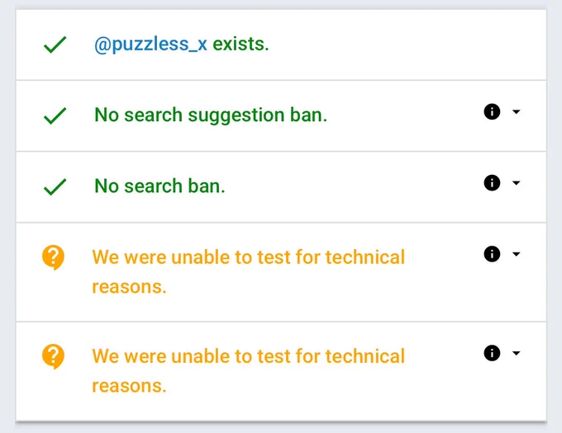562x433 pixels.
Task: Expand last unable-to-test row dropdown arrow
Action: [516, 353]
